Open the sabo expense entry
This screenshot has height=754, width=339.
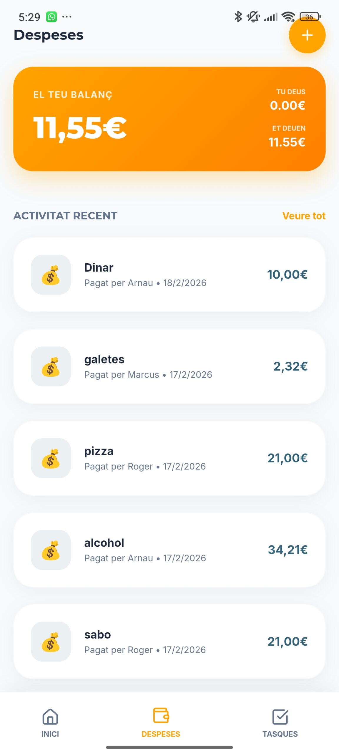click(169, 641)
